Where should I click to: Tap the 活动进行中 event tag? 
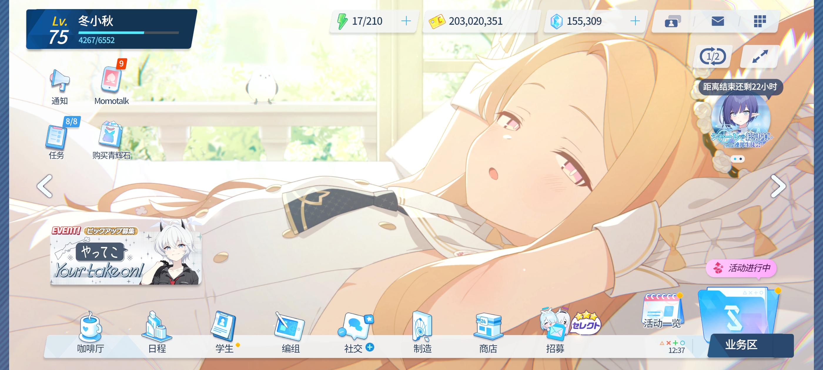741,268
